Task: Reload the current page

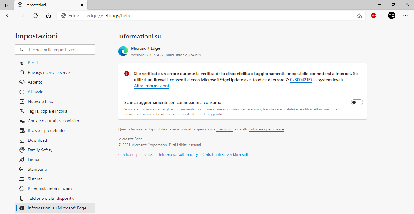Action: click(x=35, y=15)
